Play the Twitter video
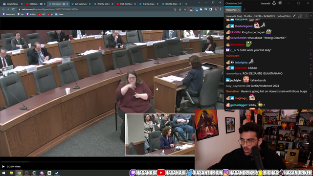Image resolution: width=313 pixels, height=176 pixels. coord(3,166)
